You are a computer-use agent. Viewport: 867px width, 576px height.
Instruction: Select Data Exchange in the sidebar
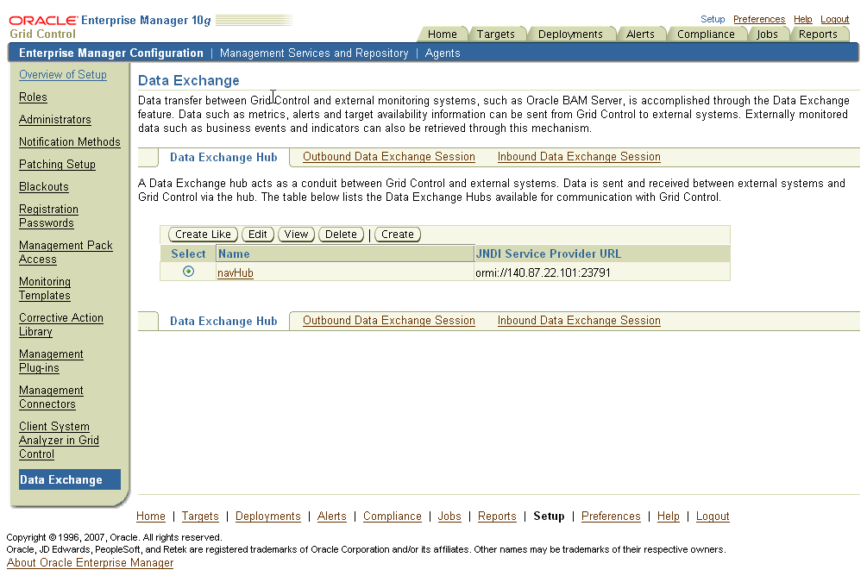click(x=70, y=479)
